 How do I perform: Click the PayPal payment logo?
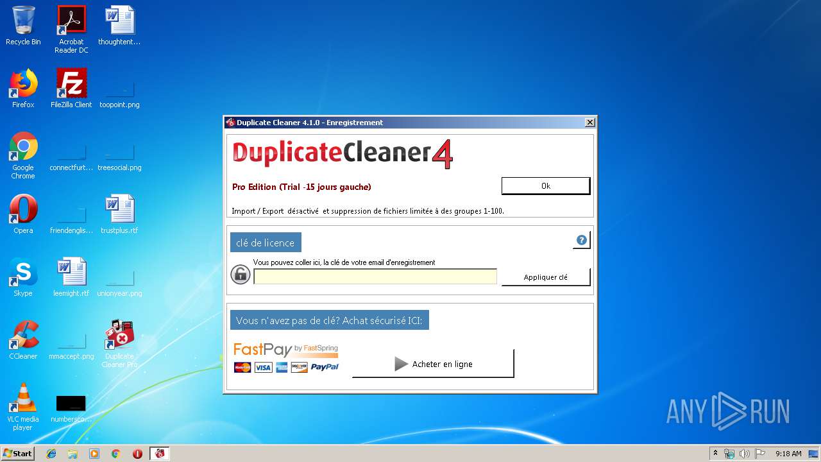[x=325, y=368]
